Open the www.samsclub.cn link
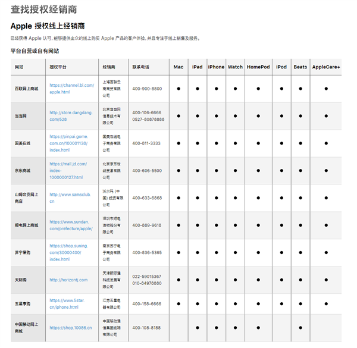The image size is (357, 348). coord(69,197)
